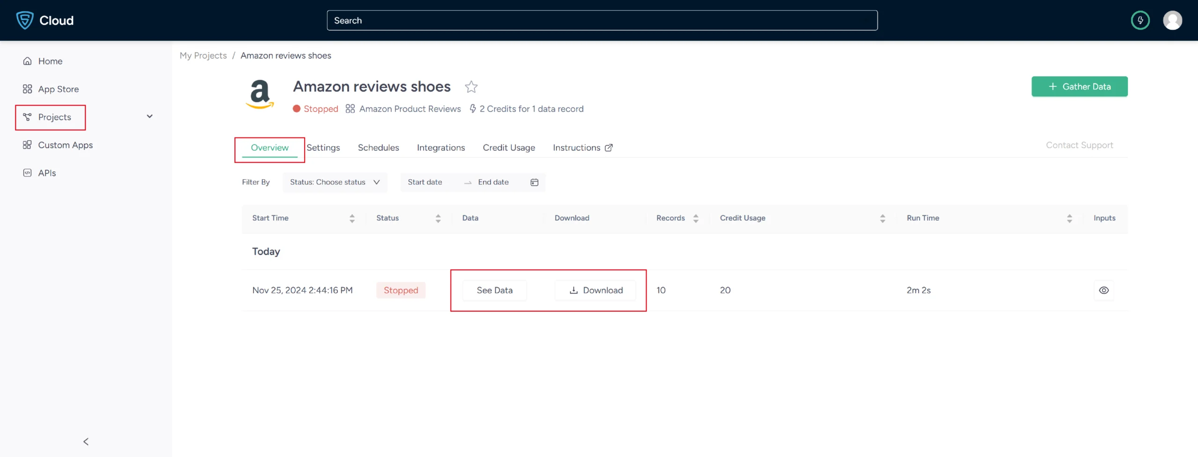
Task: Click the Stopped status badge in row
Action: click(x=401, y=290)
